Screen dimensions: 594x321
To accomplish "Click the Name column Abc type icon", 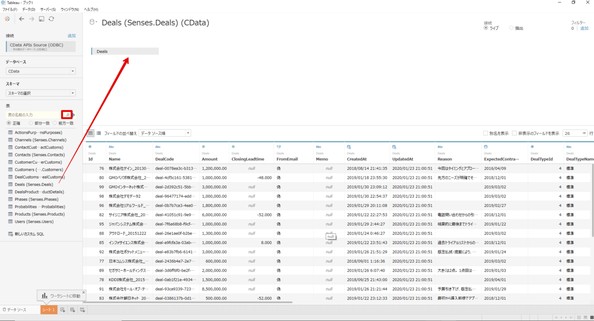I will pos(111,147).
